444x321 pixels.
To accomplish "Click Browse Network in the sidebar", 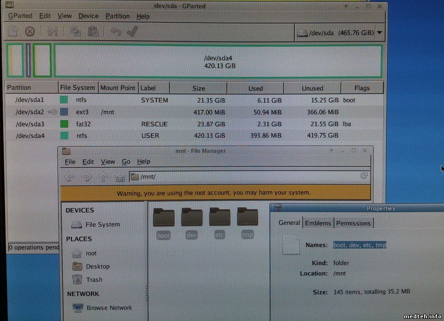I will pyautogui.click(x=109, y=308).
